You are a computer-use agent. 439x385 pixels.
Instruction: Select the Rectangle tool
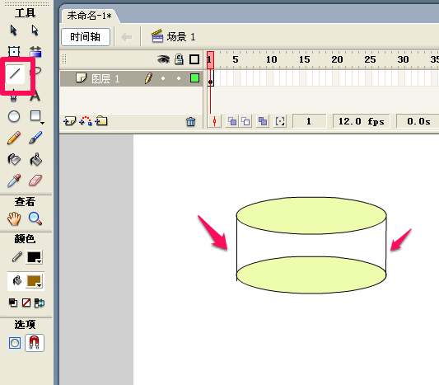(x=35, y=115)
